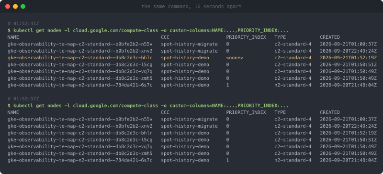This screenshot has width=383, height=174.
Task: Select the "# 01:52:41Z" timestamp comment
Action: point(23,24)
